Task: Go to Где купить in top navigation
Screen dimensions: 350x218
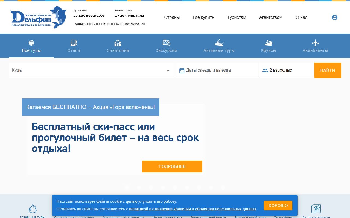Action: [x=203, y=17]
